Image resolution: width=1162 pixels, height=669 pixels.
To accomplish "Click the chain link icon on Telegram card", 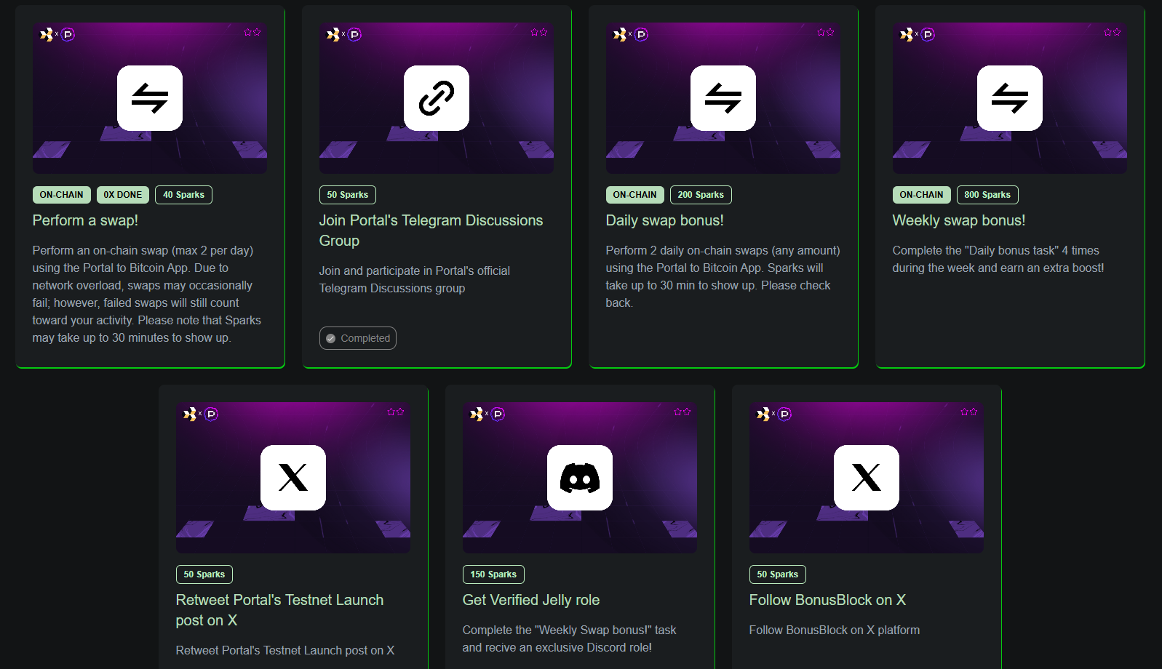I will (x=437, y=98).
